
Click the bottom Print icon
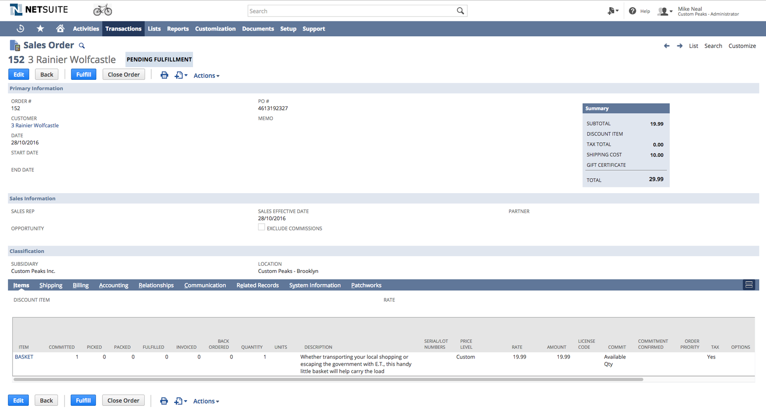[164, 401]
